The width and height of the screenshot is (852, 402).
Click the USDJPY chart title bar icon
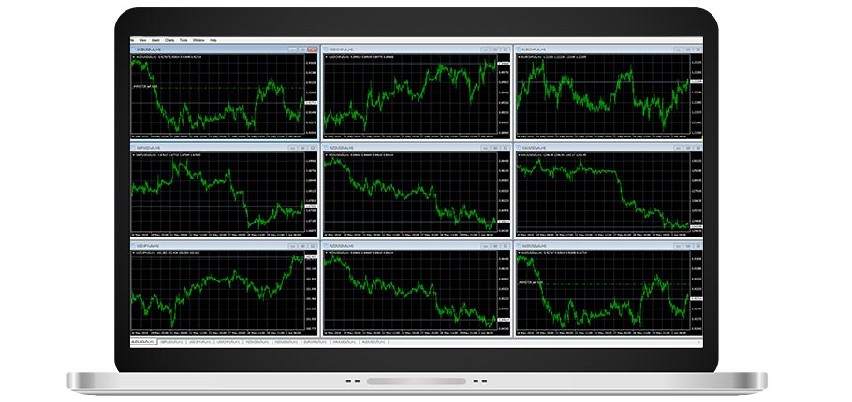pos(134,246)
